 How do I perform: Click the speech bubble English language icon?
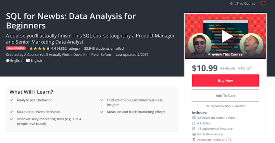pyautogui.click(x=8, y=61)
